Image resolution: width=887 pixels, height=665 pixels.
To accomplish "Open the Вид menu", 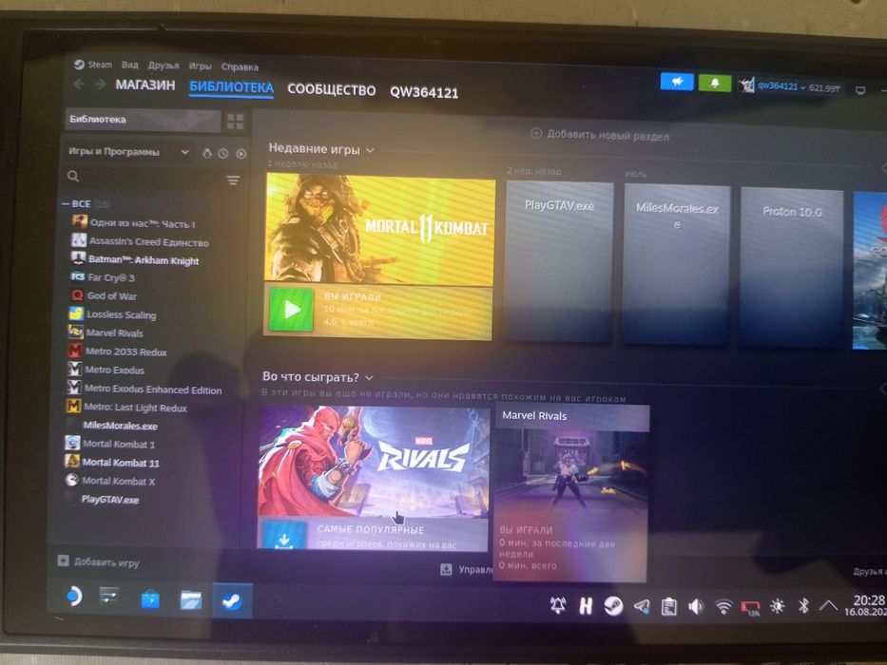I will (x=129, y=65).
